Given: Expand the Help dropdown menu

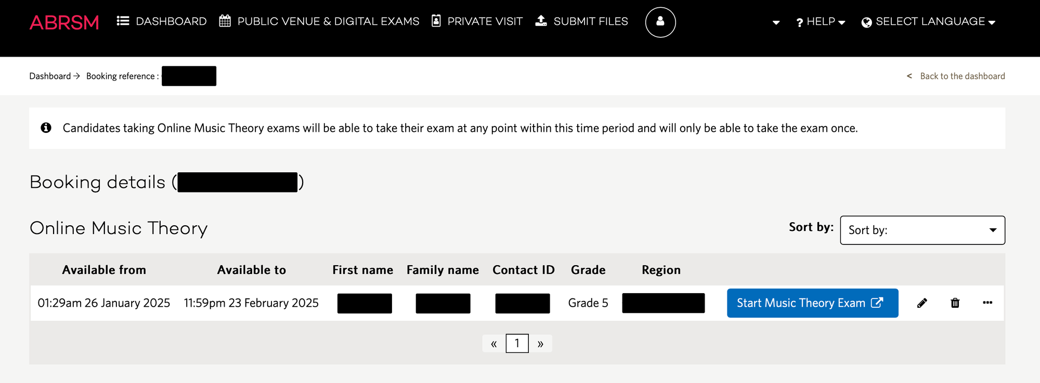Looking at the screenshot, I should [x=821, y=22].
